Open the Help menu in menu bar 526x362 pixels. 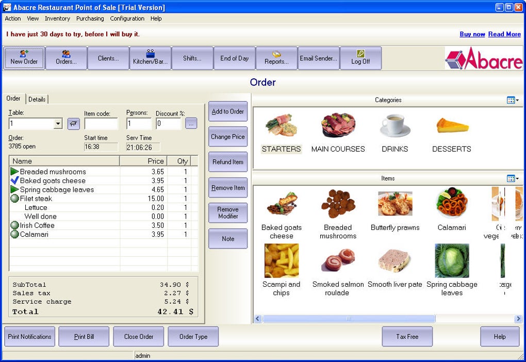point(156,19)
